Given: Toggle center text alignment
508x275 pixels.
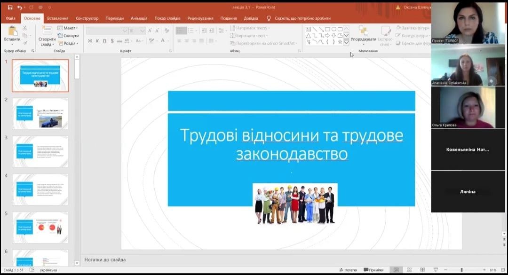Looking at the screenshot, I should 187,41.
